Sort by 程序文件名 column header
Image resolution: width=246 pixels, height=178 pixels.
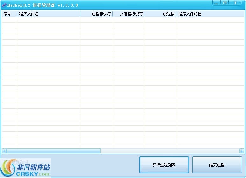[x=49, y=14]
